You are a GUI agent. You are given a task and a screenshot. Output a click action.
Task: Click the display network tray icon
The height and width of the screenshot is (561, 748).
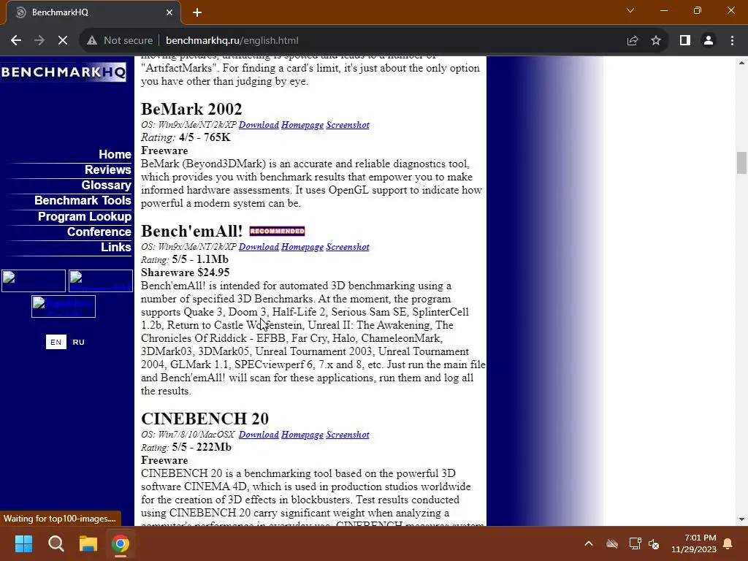(635, 543)
